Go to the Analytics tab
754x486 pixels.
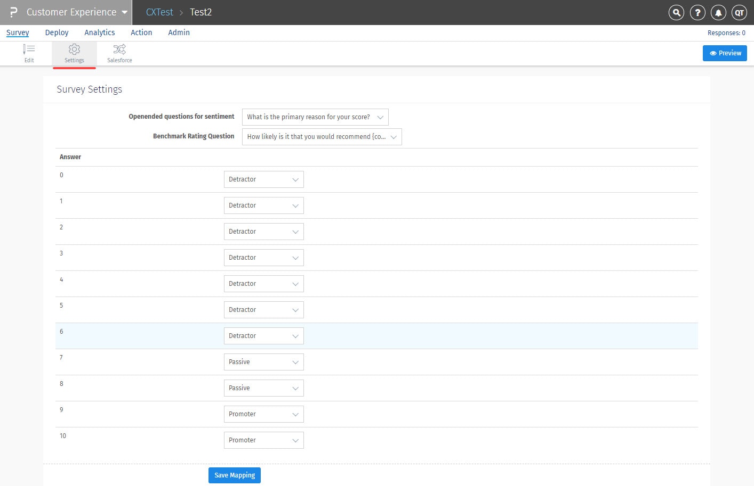click(100, 32)
